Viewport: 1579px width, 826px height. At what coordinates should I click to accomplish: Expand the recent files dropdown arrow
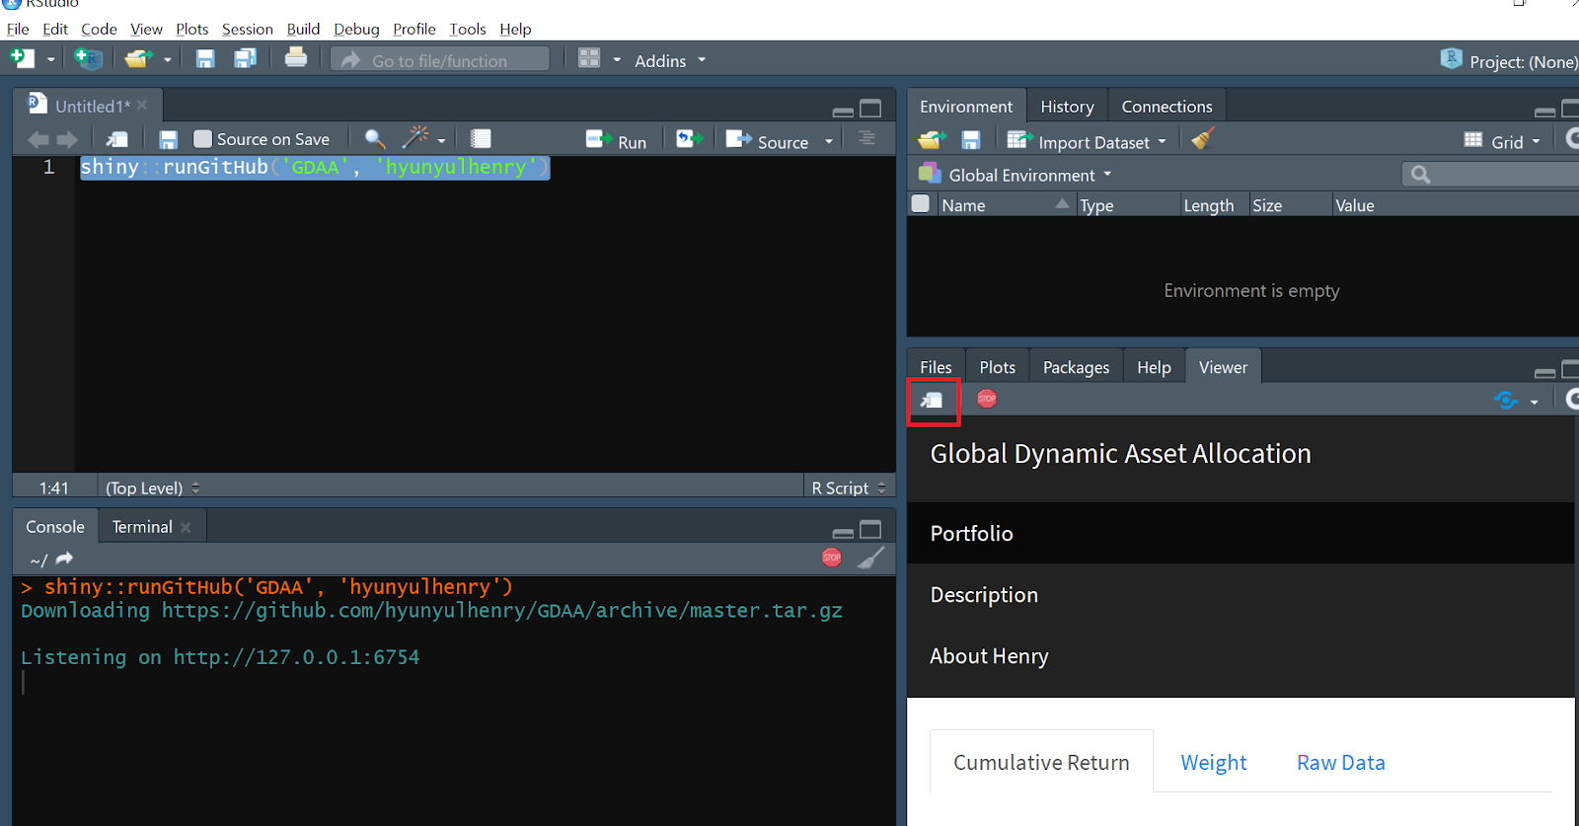click(x=167, y=60)
